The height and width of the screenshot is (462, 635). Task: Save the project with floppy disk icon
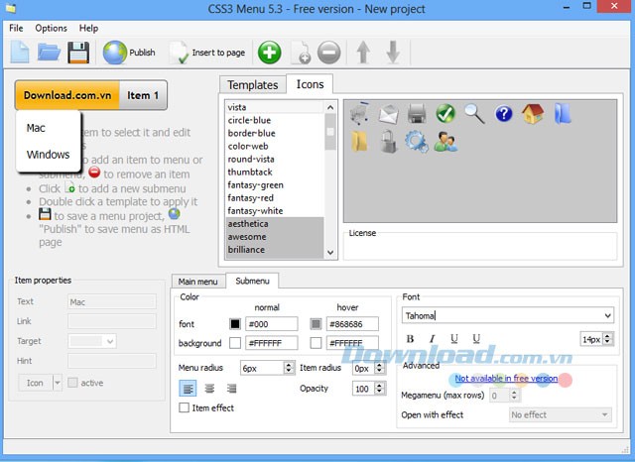tap(78, 53)
